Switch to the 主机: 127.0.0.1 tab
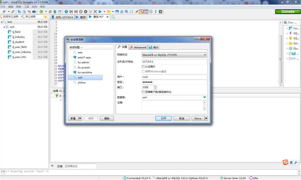The image size is (301, 180). click(63, 17)
